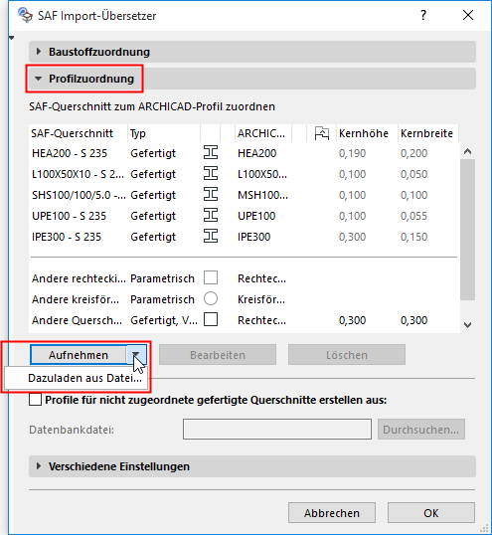The height and width of the screenshot is (535, 492).
Task: Expand the Baustoffzuordnung section
Action: pos(252,52)
